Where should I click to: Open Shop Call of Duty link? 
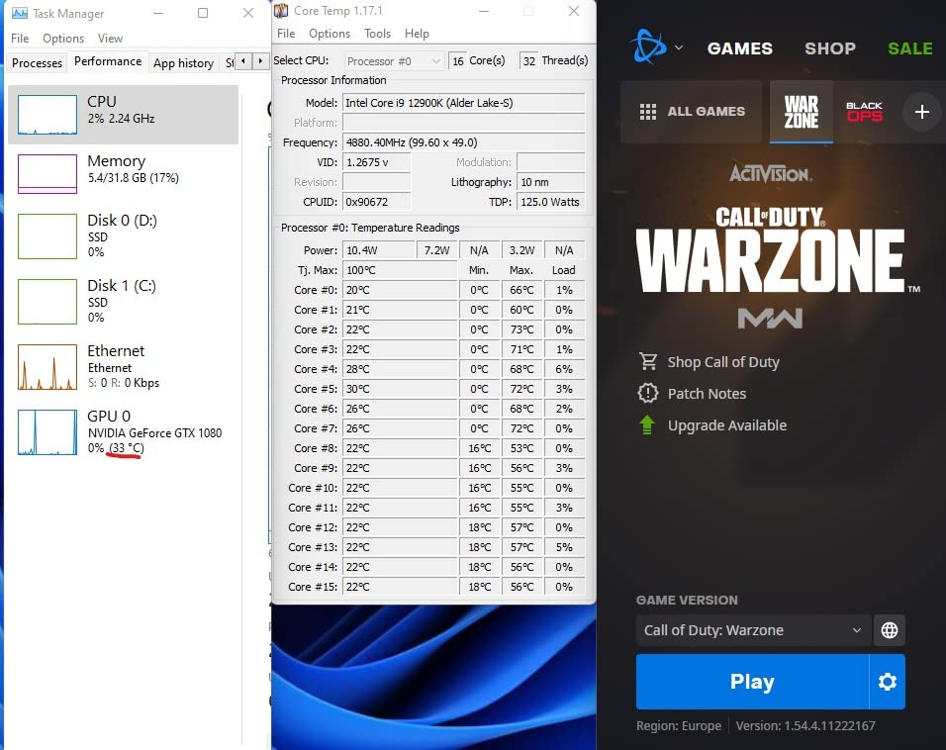pos(722,362)
